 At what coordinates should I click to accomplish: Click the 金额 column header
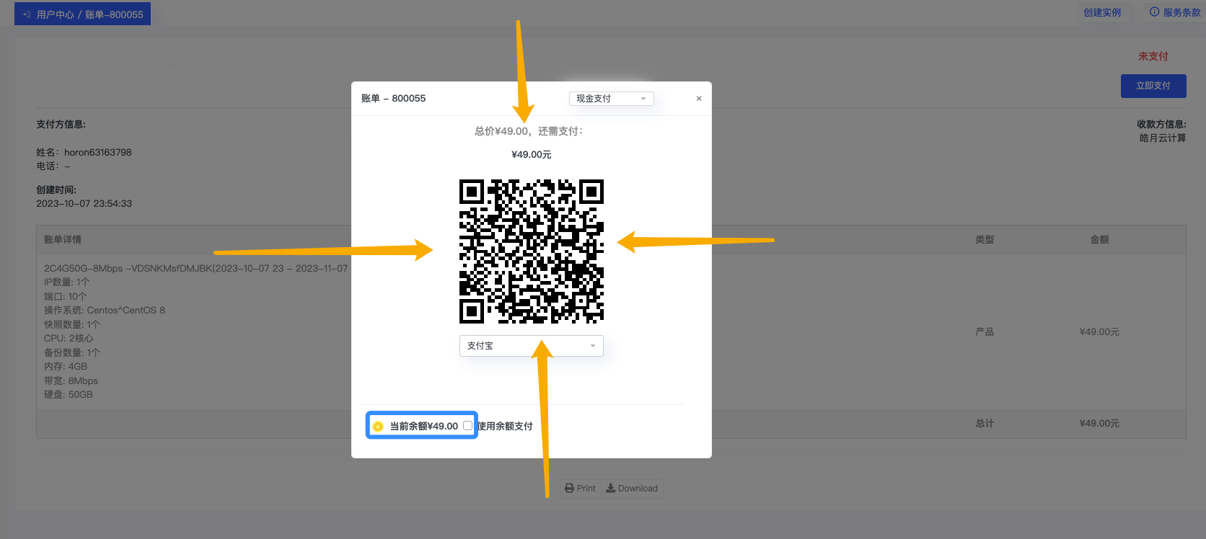tap(1099, 240)
